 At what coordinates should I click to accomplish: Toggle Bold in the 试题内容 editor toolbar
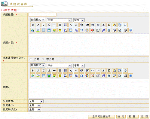point(32,25)
